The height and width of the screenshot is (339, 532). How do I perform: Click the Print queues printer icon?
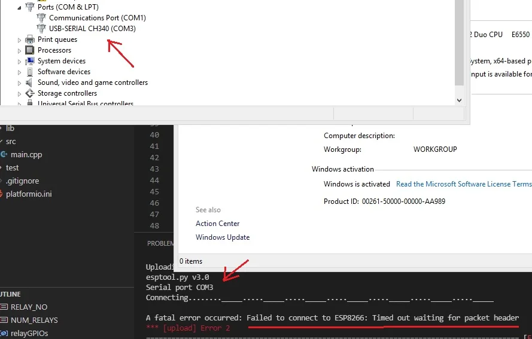(30, 39)
